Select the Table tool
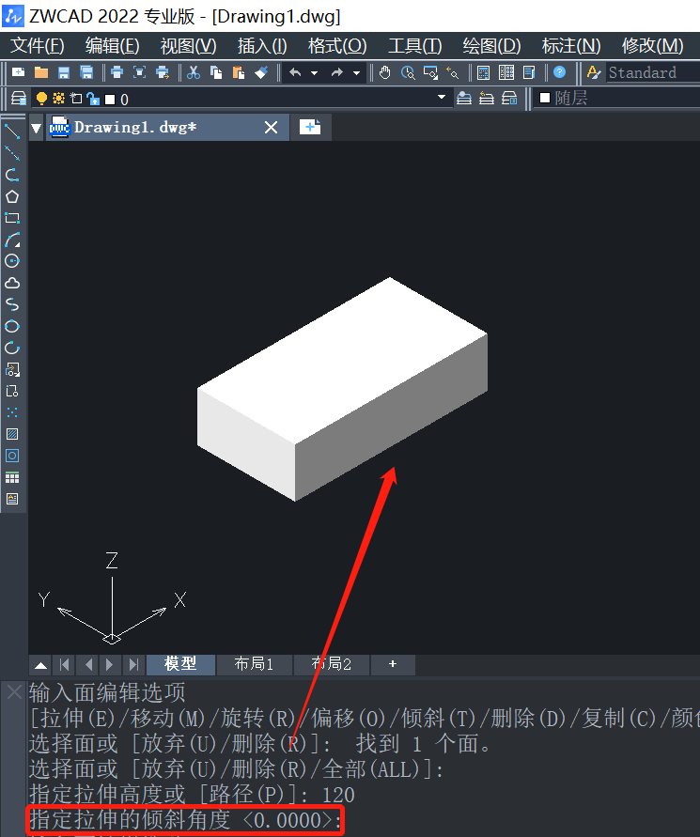This screenshot has width=700, height=837. coord(12,477)
